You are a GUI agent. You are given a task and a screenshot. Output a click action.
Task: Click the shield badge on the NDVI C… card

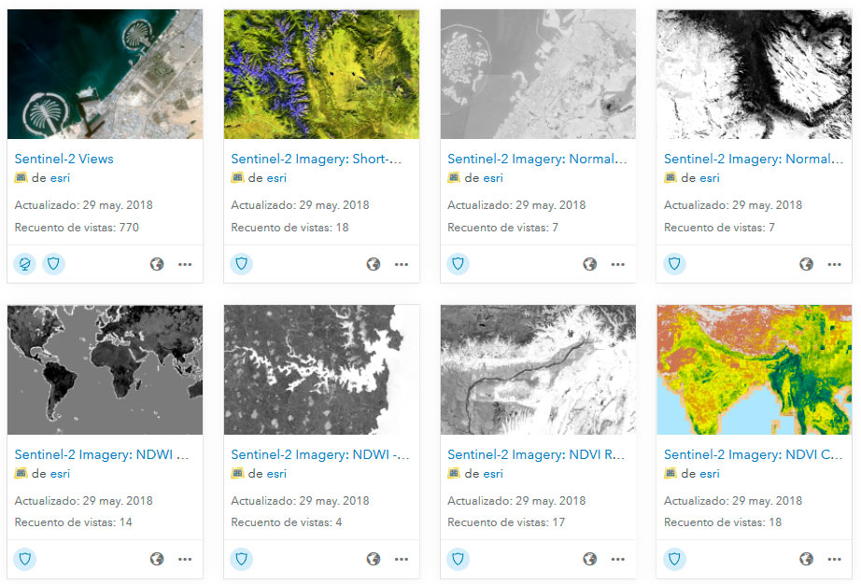click(x=674, y=560)
